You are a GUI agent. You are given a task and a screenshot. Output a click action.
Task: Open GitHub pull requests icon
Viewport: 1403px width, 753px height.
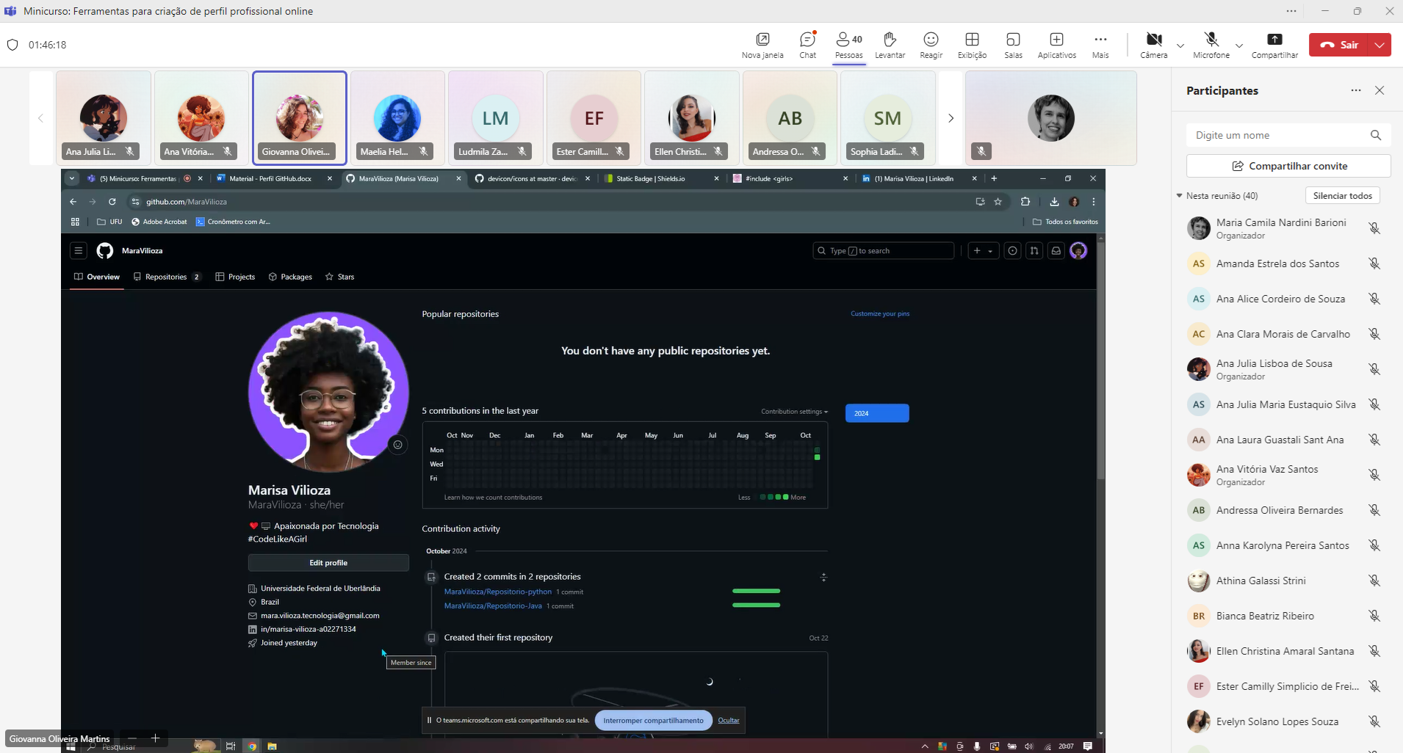pyautogui.click(x=1034, y=251)
